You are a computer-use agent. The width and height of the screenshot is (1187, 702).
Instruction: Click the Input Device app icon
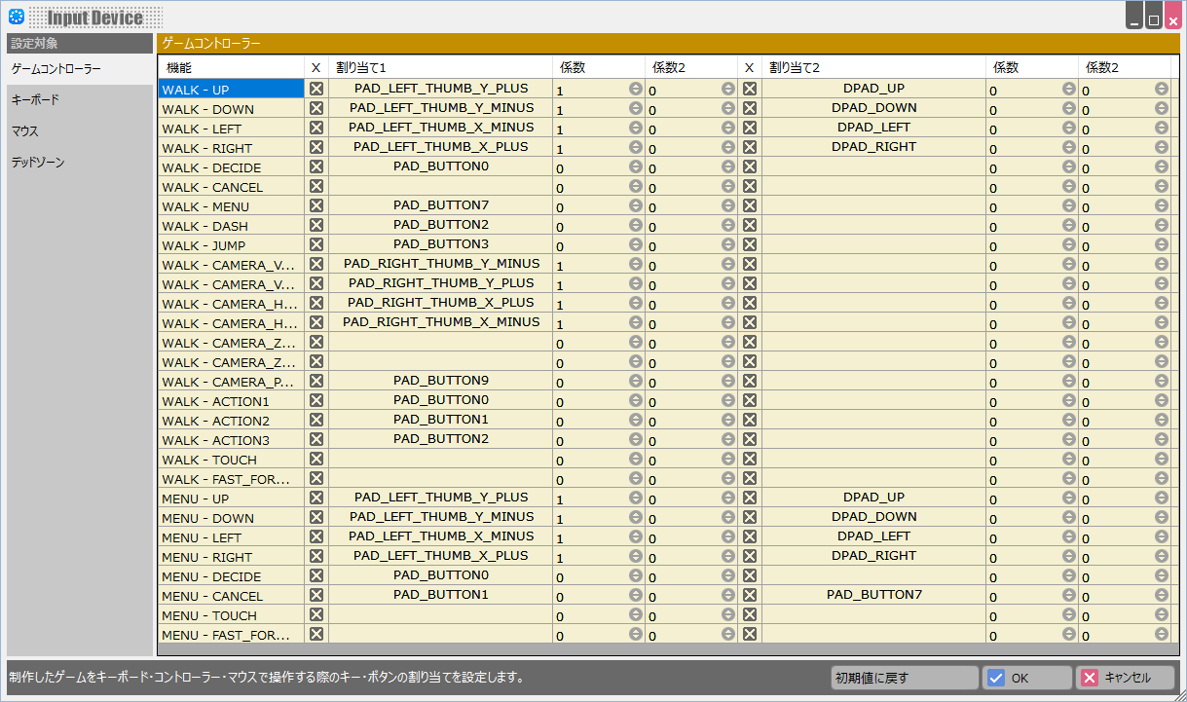click(x=17, y=17)
